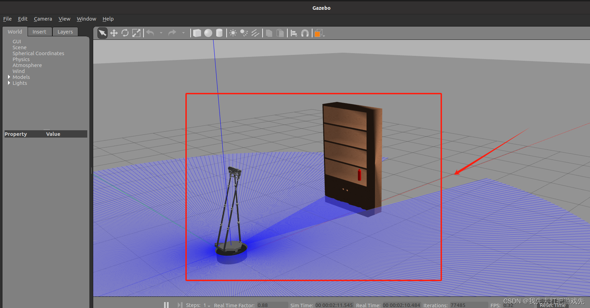The height and width of the screenshot is (308, 590).
Task: Open the Edit menu
Action: [23, 19]
